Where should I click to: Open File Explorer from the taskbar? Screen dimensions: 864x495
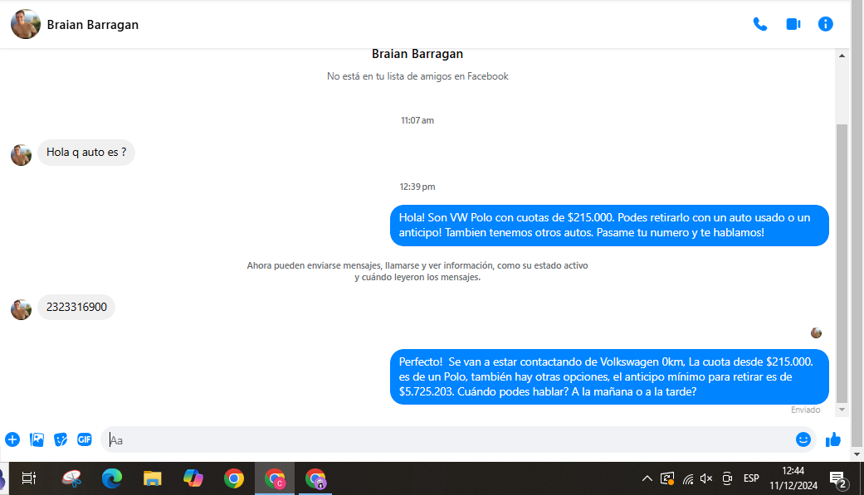[152, 478]
